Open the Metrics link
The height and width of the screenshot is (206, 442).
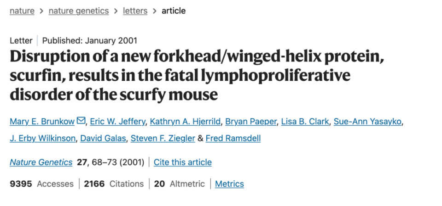[x=229, y=184]
